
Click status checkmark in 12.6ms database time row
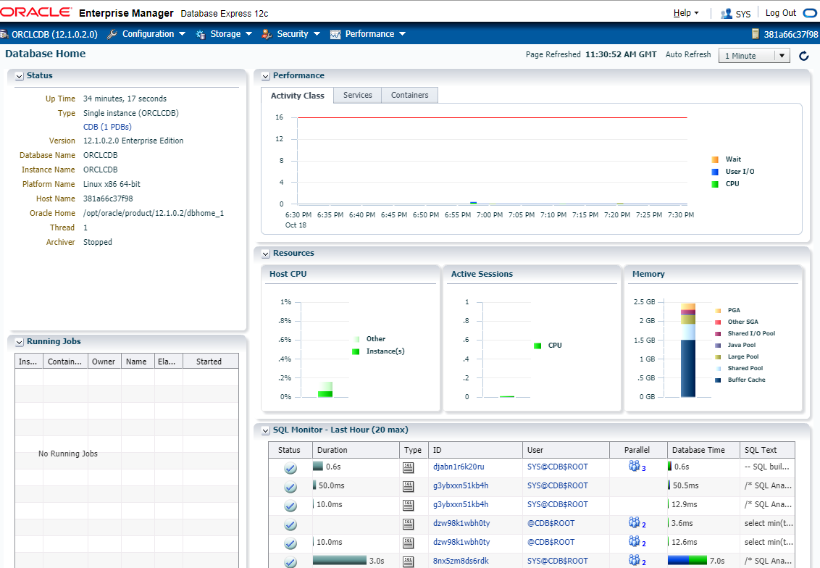[290, 543]
